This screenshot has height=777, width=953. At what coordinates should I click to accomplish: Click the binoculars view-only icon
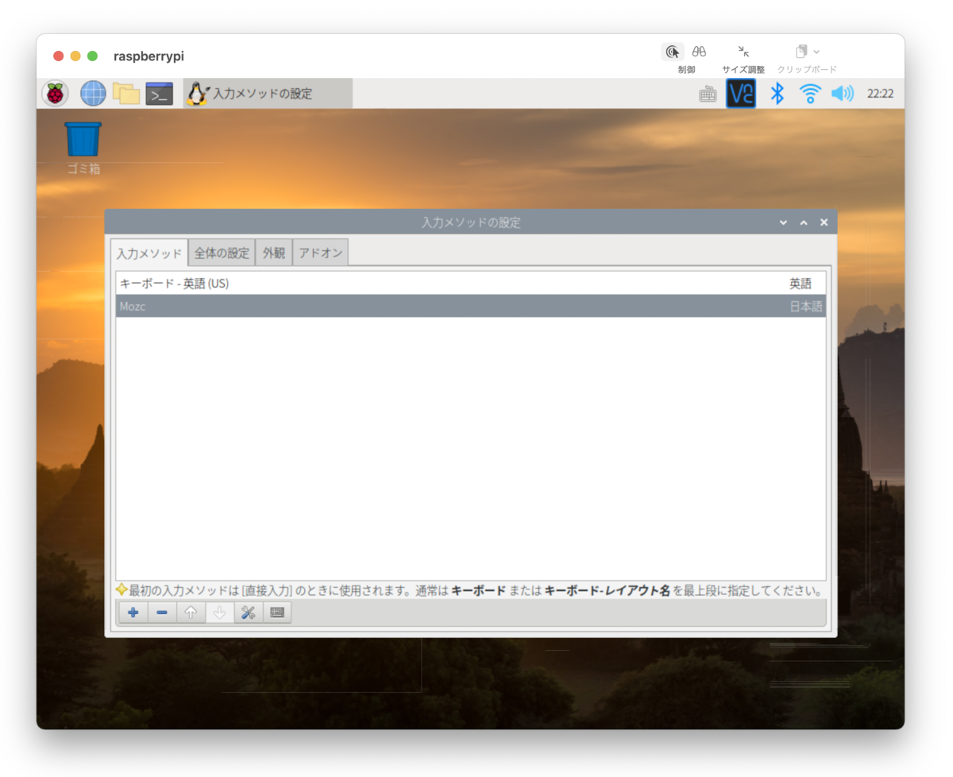(x=699, y=52)
